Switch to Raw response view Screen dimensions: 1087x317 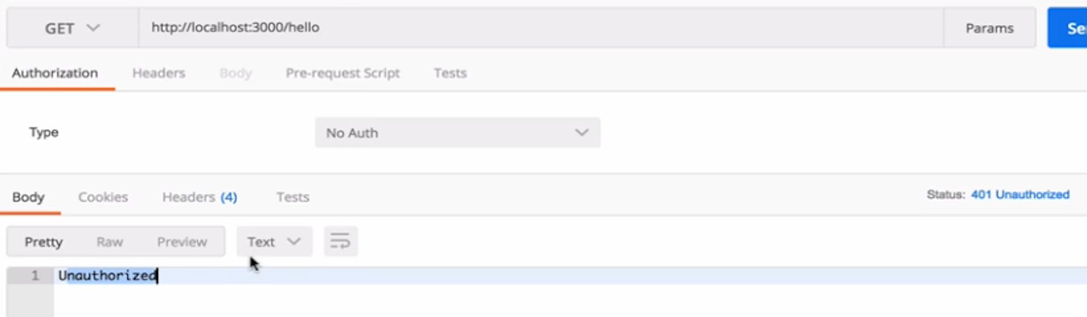[110, 242]
